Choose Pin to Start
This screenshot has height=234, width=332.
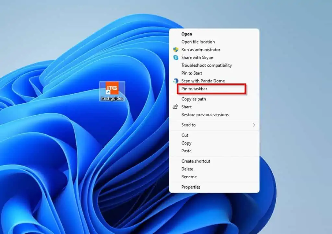pyautogui.click(x=192, y=73)
